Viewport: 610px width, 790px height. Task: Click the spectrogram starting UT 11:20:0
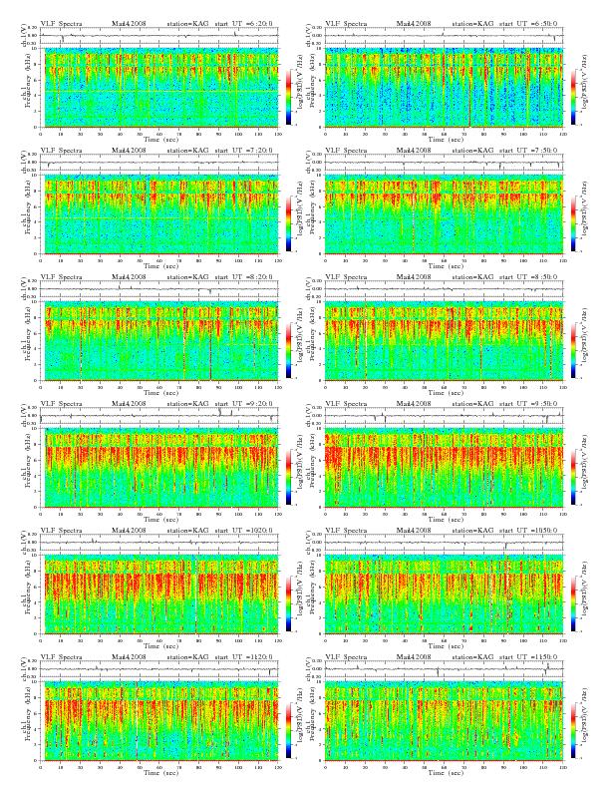tap(159, 721)
